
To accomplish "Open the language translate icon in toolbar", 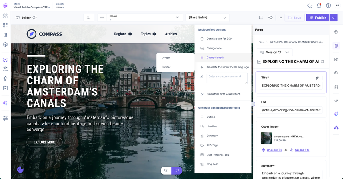I will tap(89, 18).
